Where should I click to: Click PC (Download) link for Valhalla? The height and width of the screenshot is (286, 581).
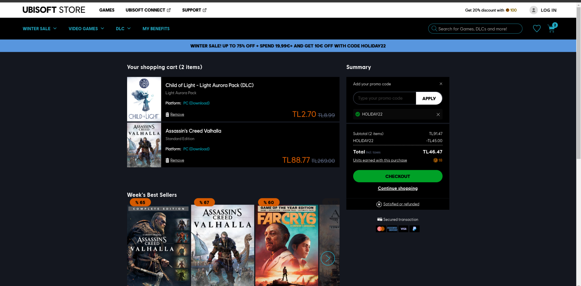(196, 149)
